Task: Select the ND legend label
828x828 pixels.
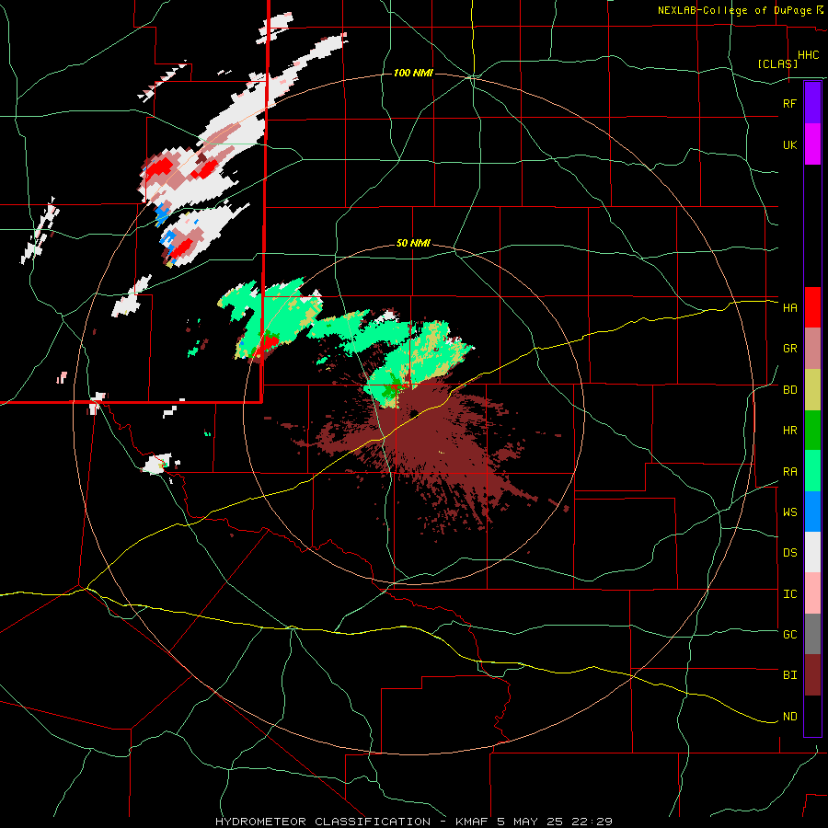Action: point(789,717)
